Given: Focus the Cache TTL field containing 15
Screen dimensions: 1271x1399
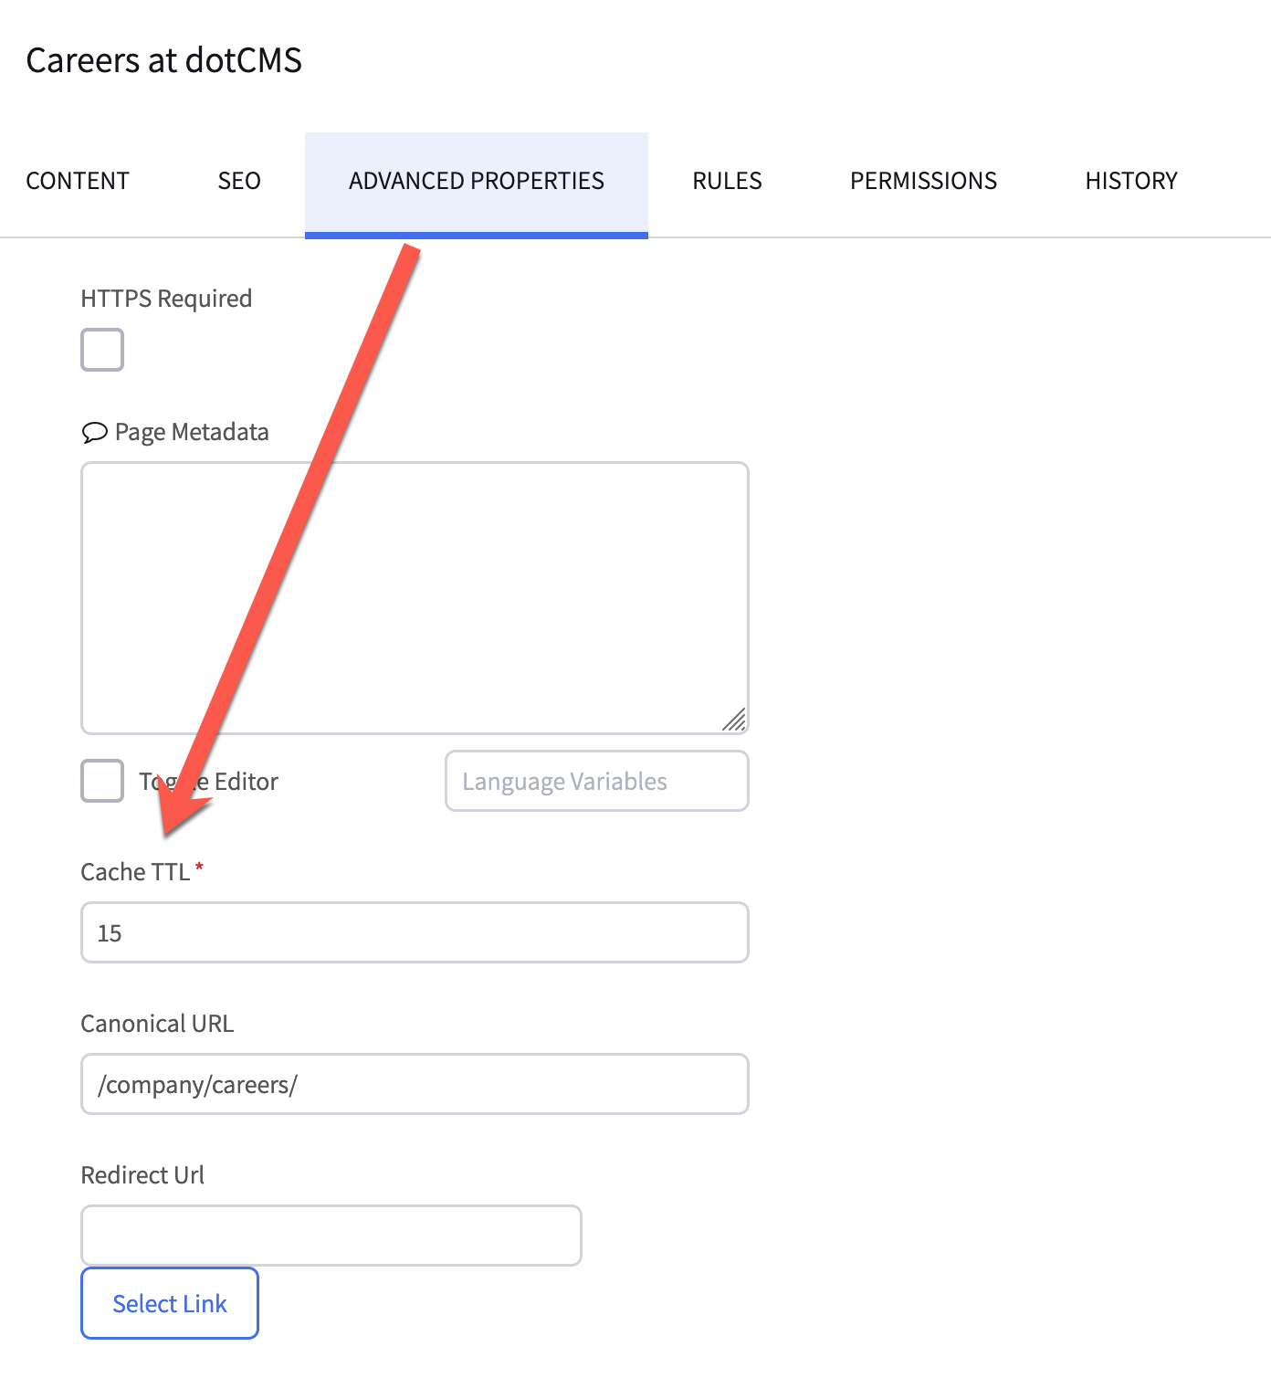Looking at the screenshot, I should [x=415, y=932].
